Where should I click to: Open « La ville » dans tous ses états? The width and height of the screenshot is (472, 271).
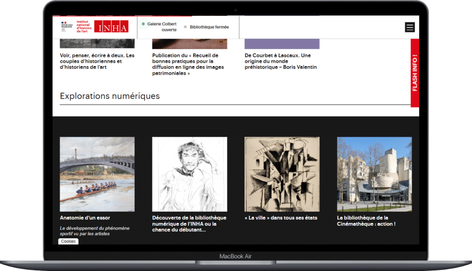[281, 218]
